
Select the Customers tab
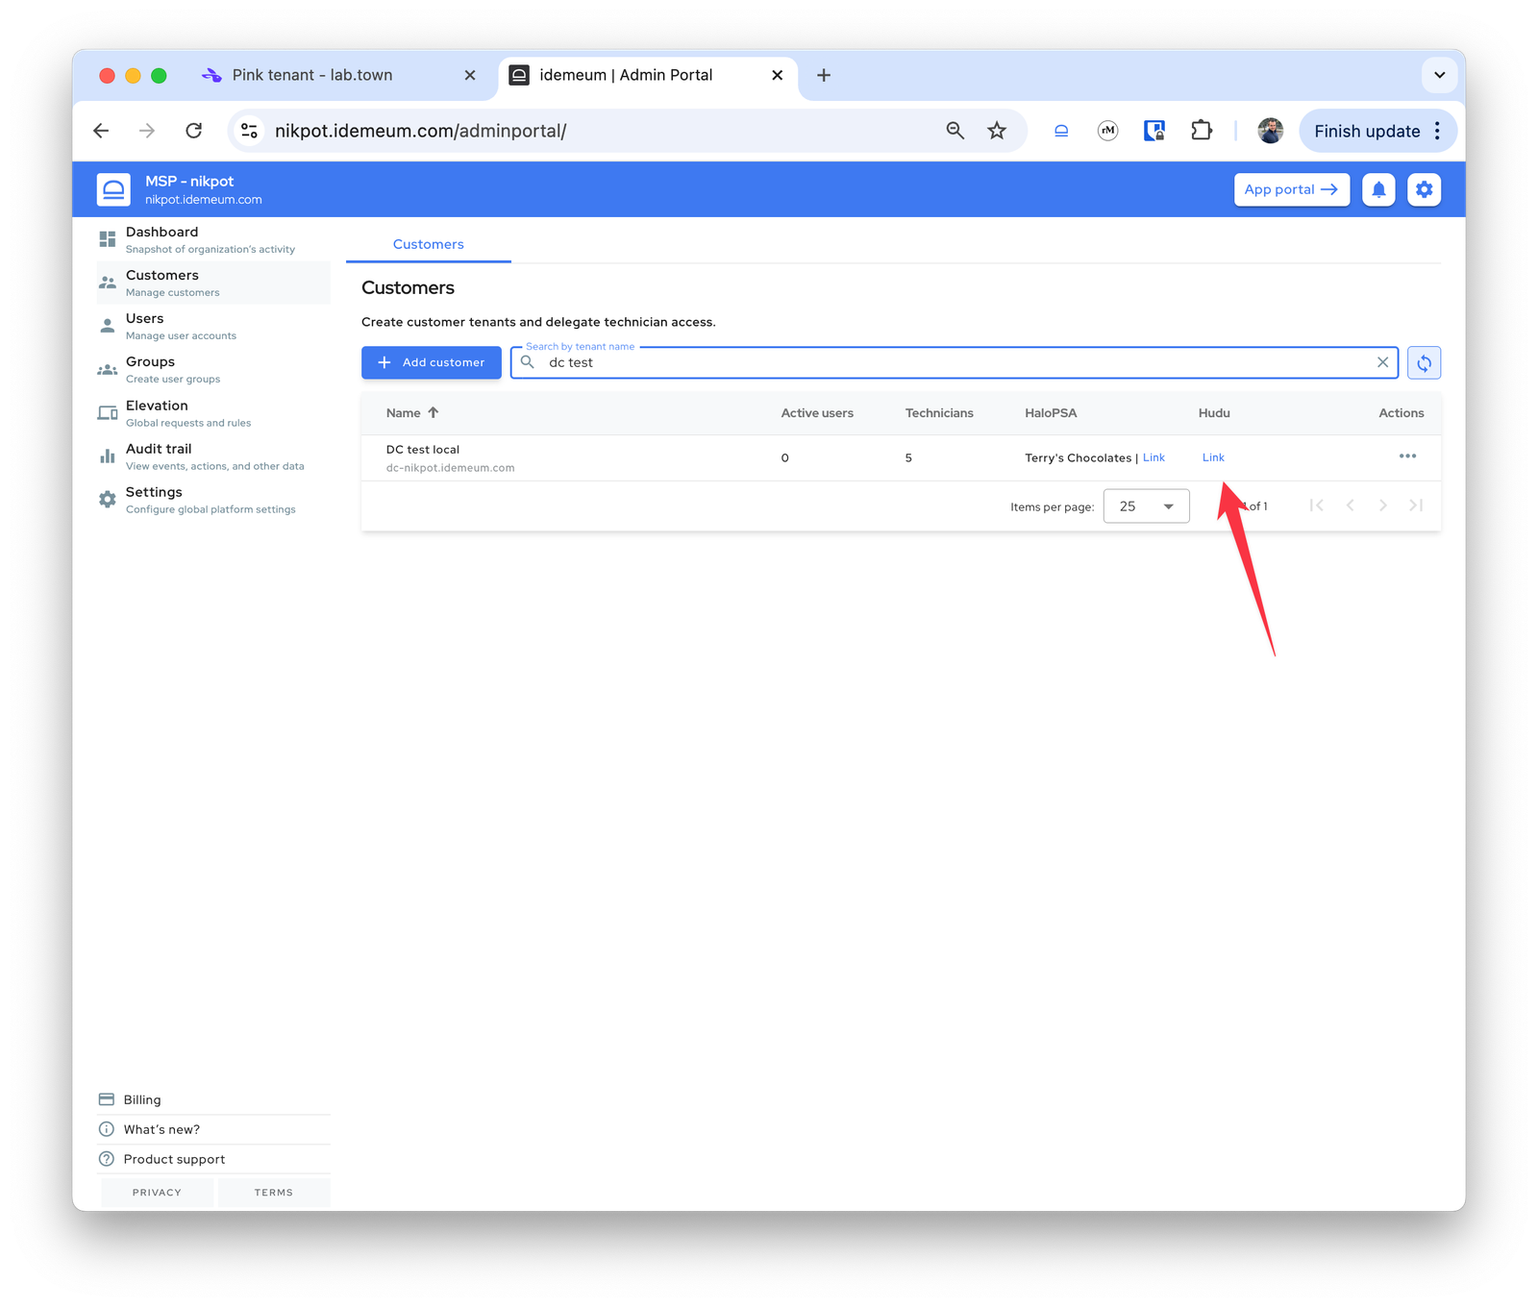429,244
